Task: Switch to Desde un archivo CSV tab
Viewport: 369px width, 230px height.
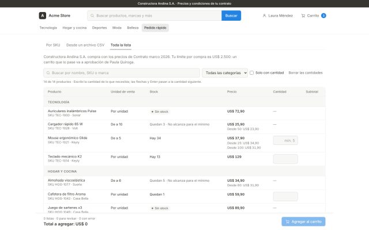Action: pos(85,45)
